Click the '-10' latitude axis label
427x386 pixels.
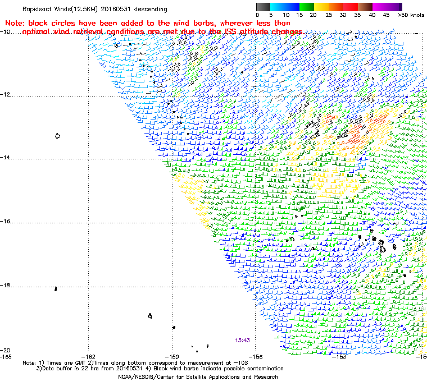click(6, 32)
